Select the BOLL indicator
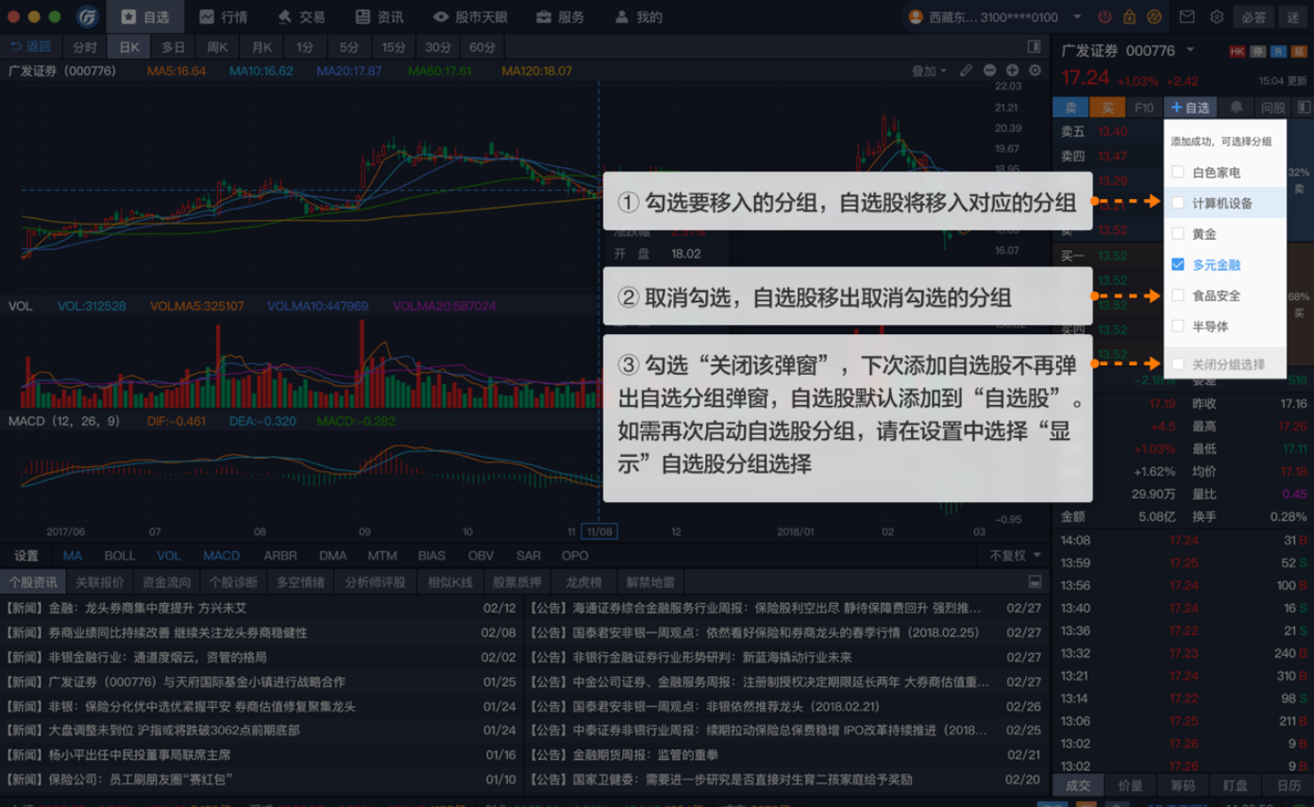 pyautogui.click(x=120, y=556)
